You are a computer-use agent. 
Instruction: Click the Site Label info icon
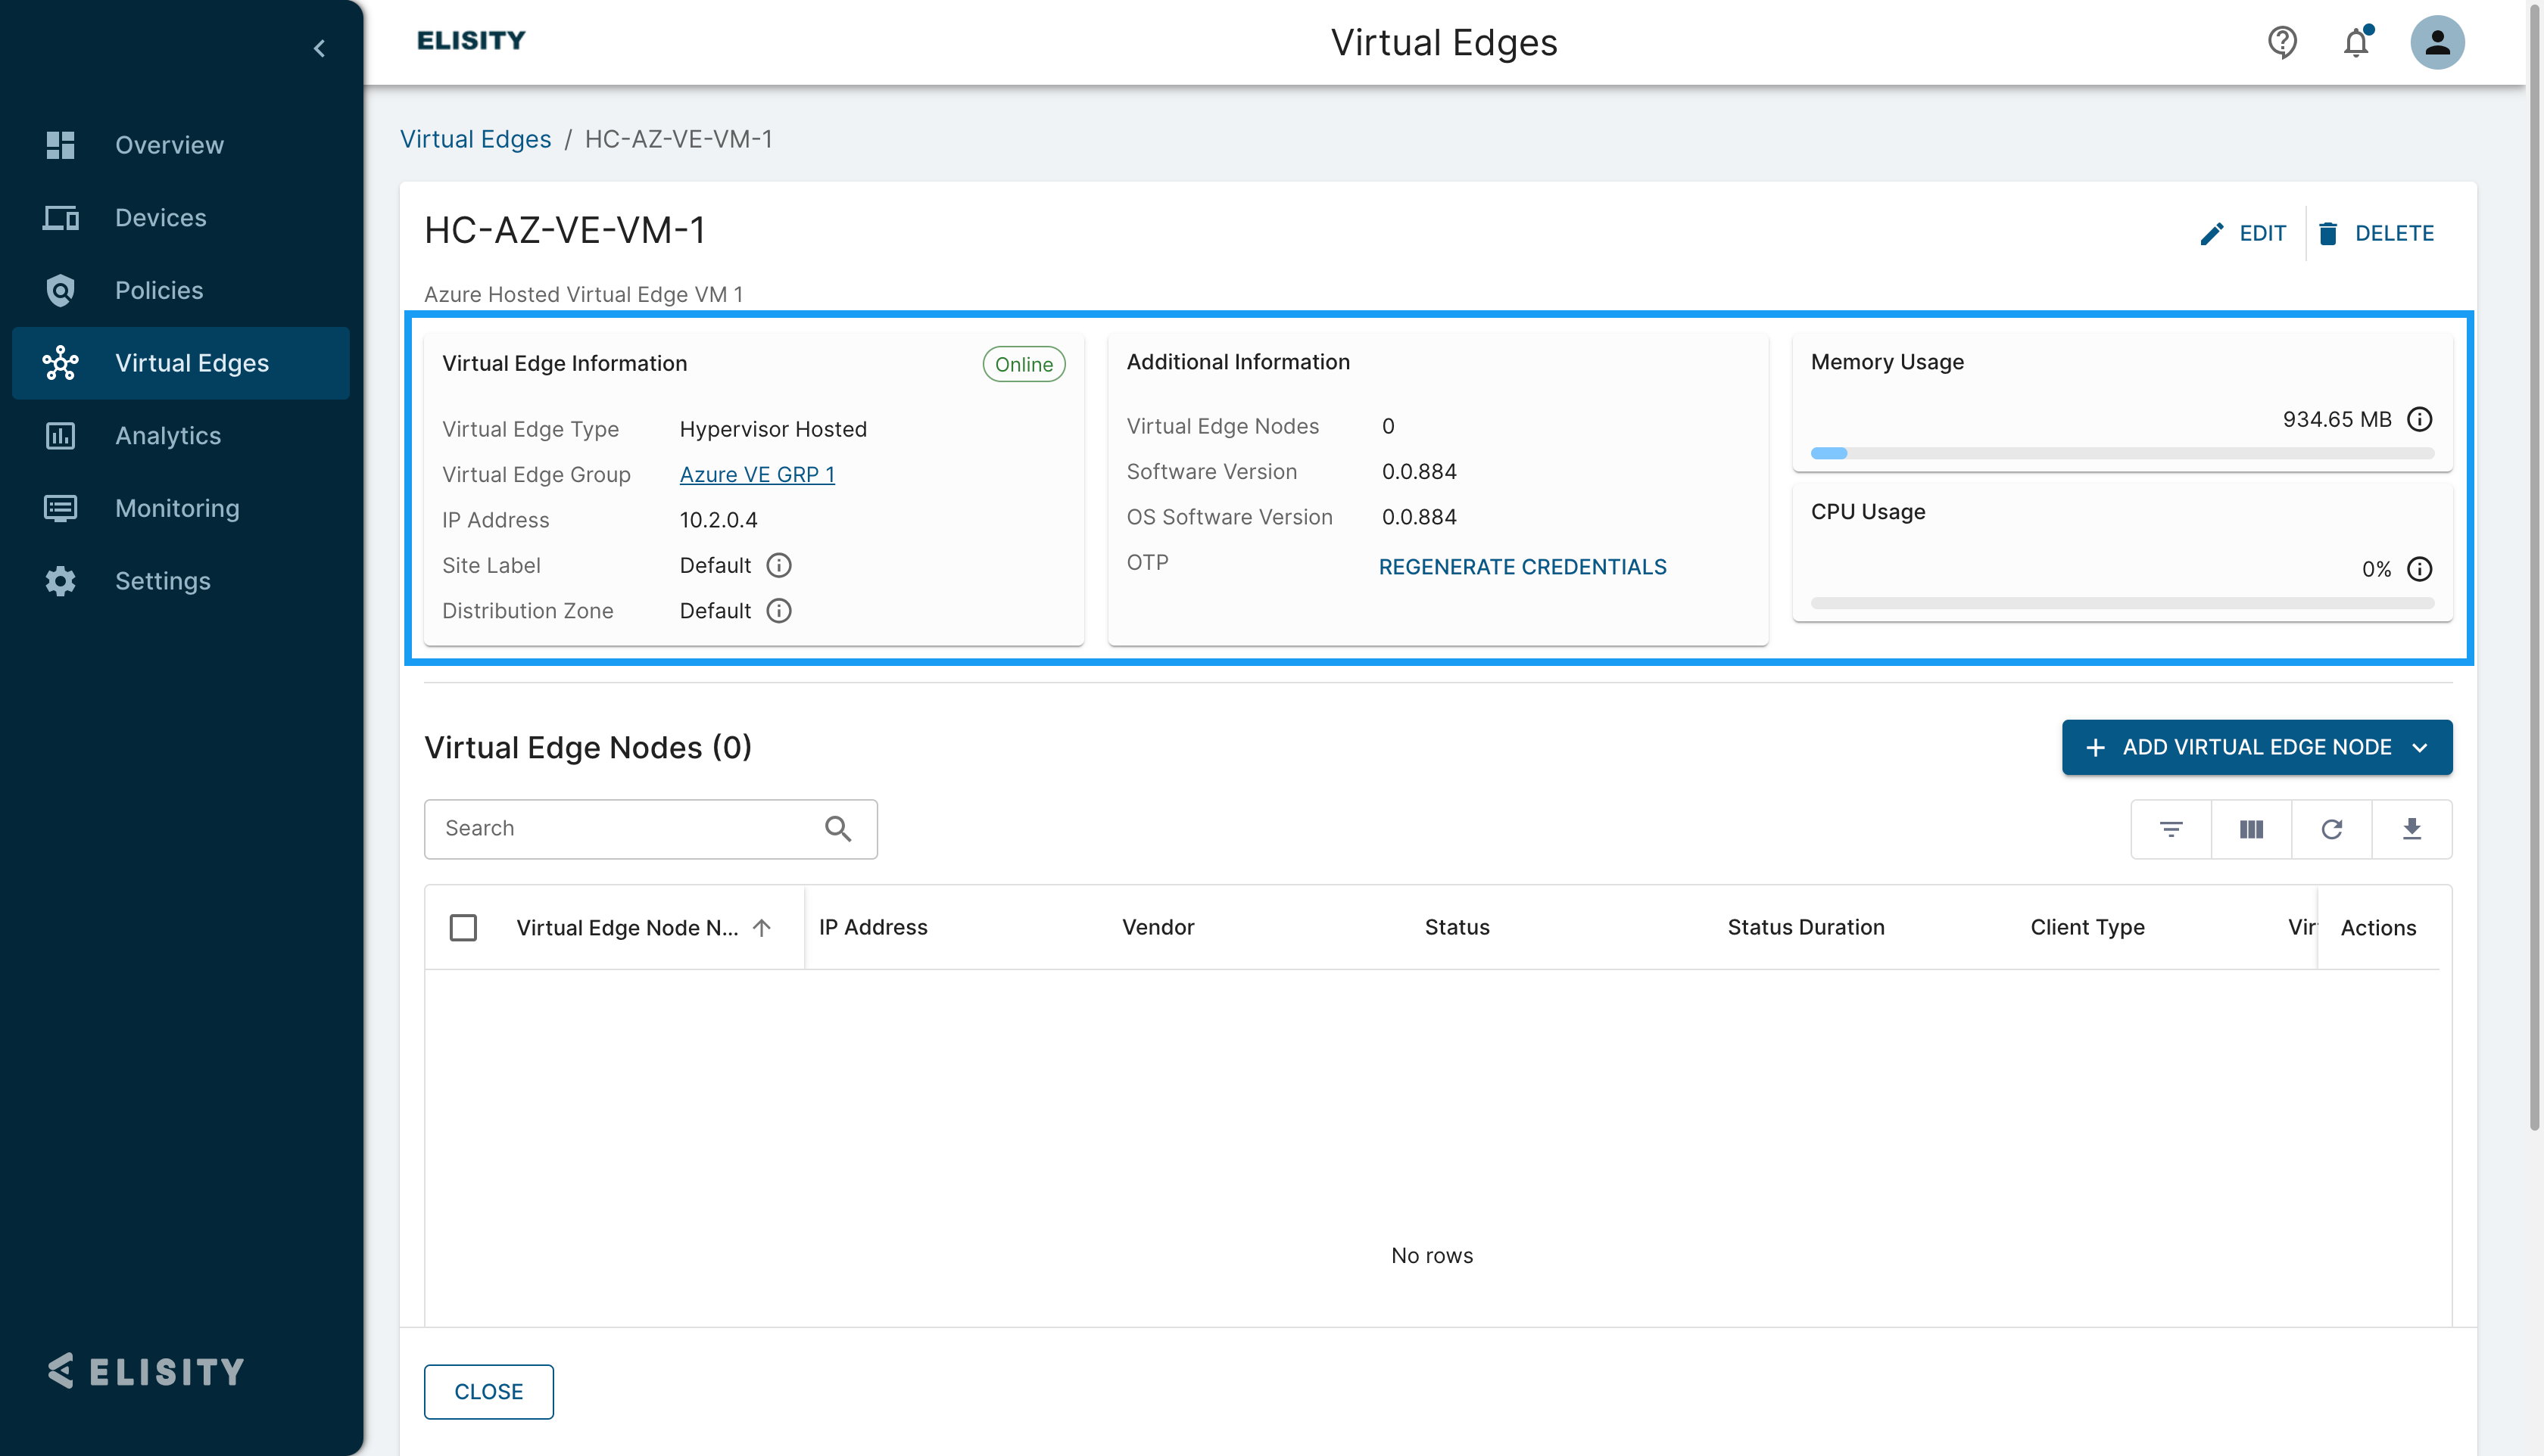coord(778,566)
